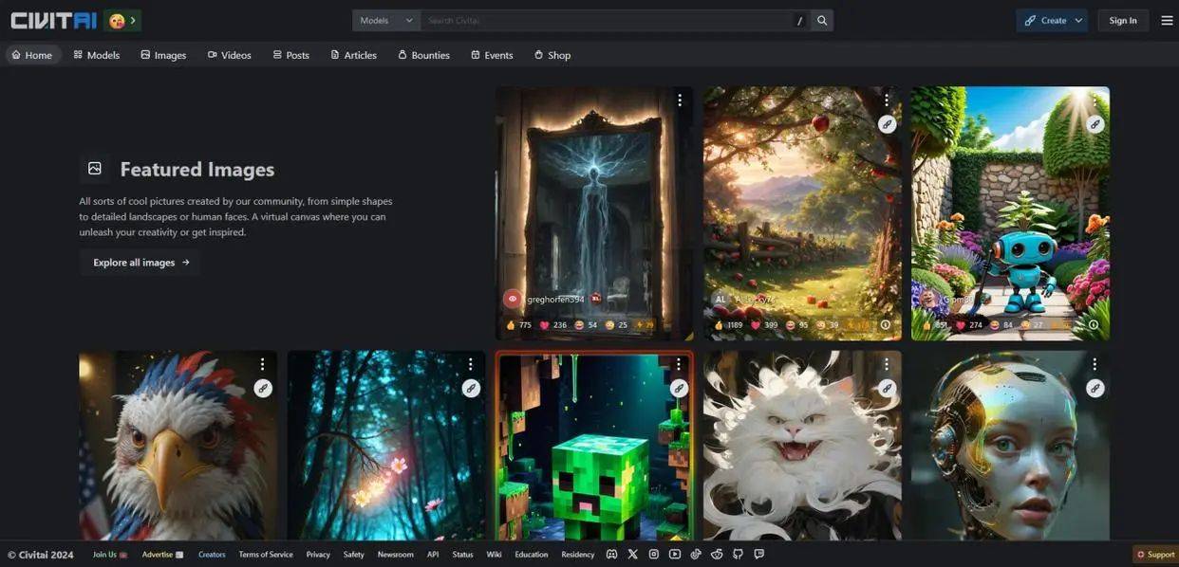Click the search magnifier button
The image size is (1179, 567).
coord(822,20)
